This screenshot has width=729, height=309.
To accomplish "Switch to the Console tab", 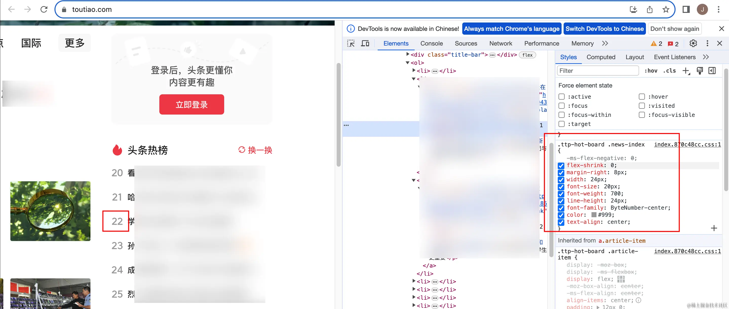I will 431,43.
